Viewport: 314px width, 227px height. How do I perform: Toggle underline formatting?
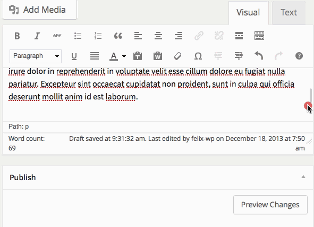pos(74,56)
